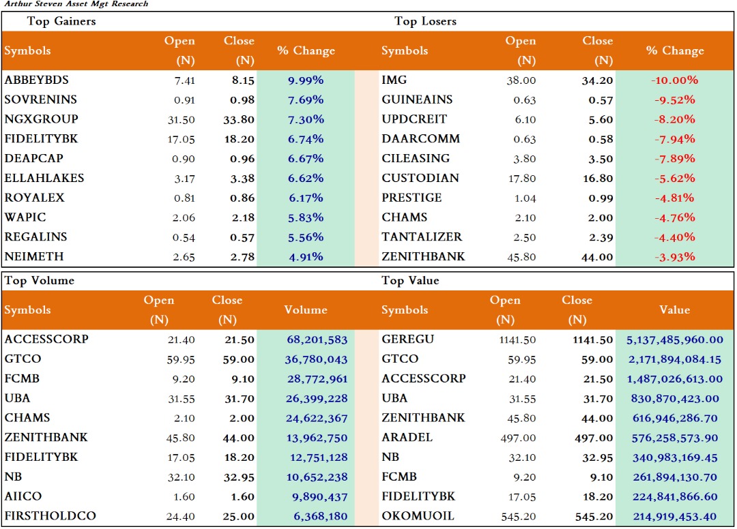Click UBA in the Top Volume table
Screen dimensions: 737x529
coord(17,399)
